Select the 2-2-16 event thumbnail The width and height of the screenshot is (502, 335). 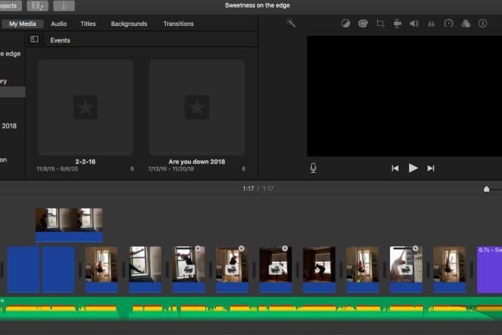(85, 107)
